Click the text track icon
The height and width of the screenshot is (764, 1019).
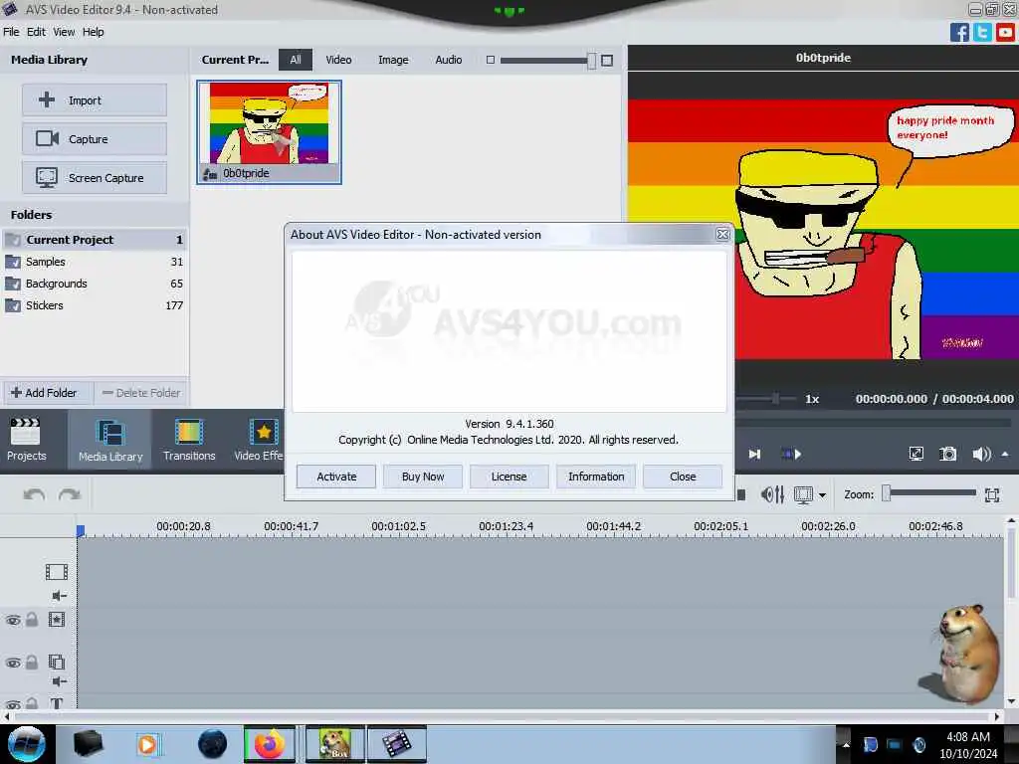click(x=57, y=703)
